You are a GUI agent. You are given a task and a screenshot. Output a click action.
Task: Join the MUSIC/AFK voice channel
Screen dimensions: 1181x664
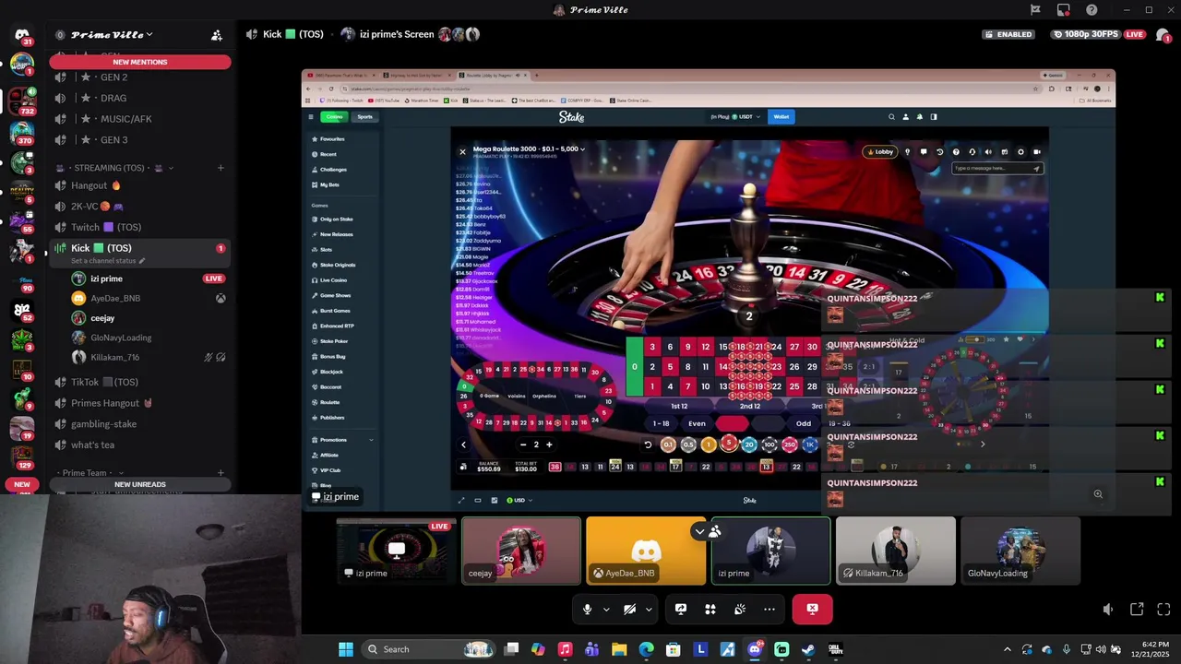(140, 119)
